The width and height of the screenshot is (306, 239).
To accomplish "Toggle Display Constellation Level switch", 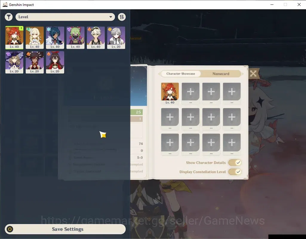I will pos(235,172).
